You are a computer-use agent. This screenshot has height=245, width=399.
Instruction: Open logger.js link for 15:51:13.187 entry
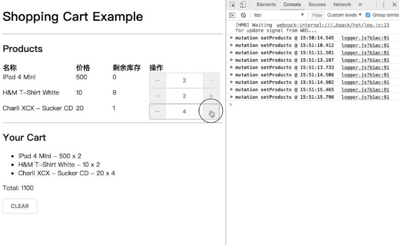point(365,60)
